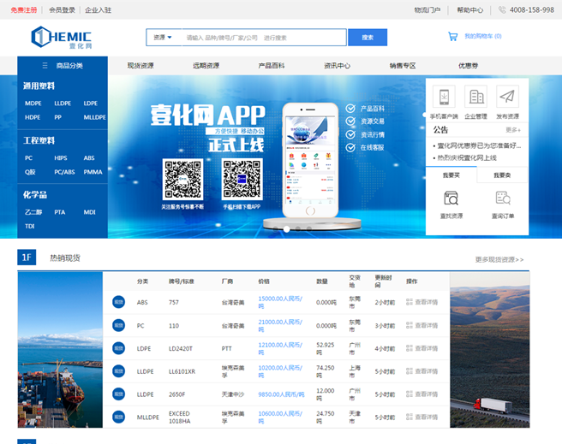
Task: Click 更多现货资源>> link
Action: (x=499, y=260)
